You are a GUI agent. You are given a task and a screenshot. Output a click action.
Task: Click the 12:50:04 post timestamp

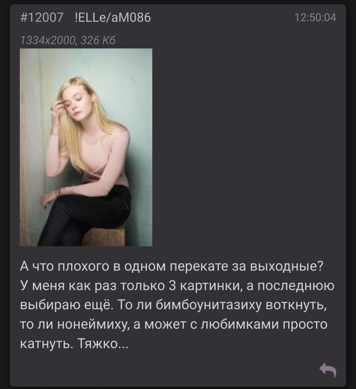point(315,17)
